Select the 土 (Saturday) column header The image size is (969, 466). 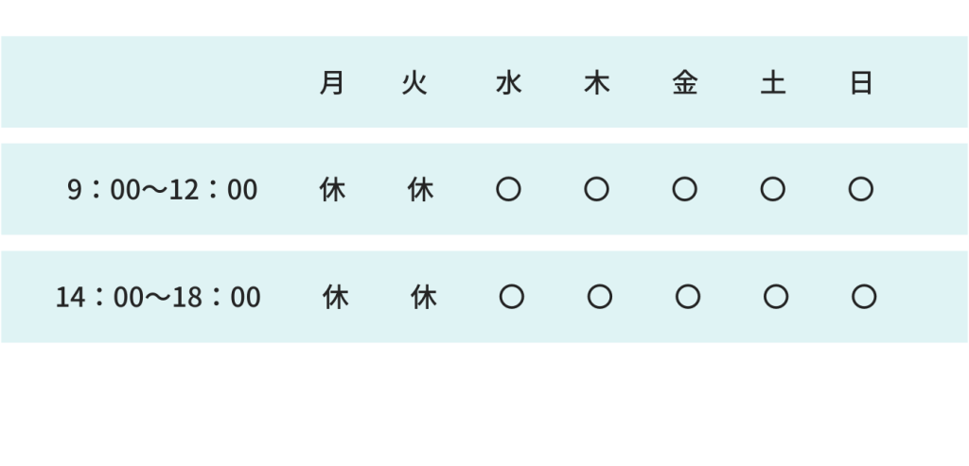tap(773, 82)
